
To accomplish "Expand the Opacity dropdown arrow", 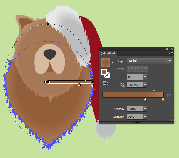I will point(145,109).
